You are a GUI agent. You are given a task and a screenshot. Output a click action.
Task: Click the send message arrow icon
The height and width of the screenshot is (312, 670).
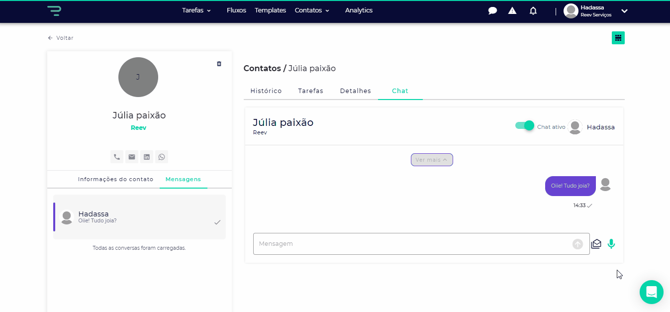[577, 244]
